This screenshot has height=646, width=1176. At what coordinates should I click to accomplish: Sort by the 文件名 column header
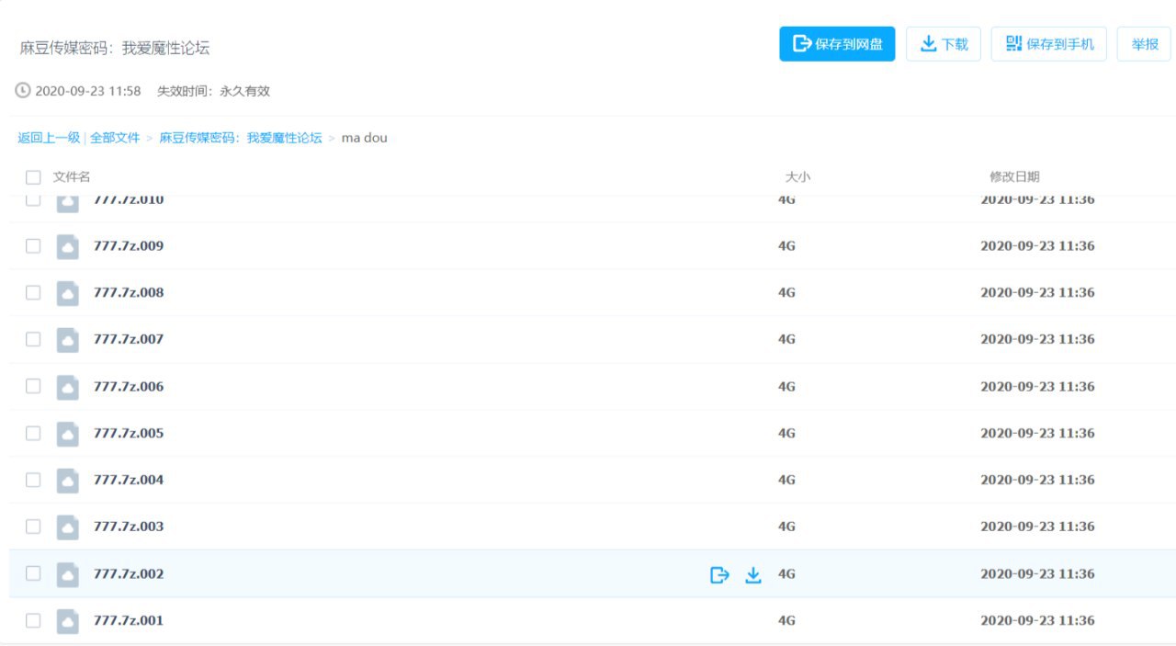(72, 176)
